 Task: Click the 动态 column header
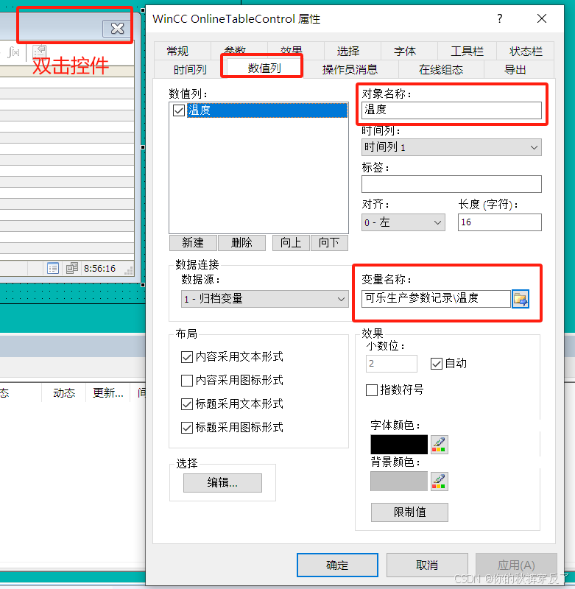pos(64,393)
